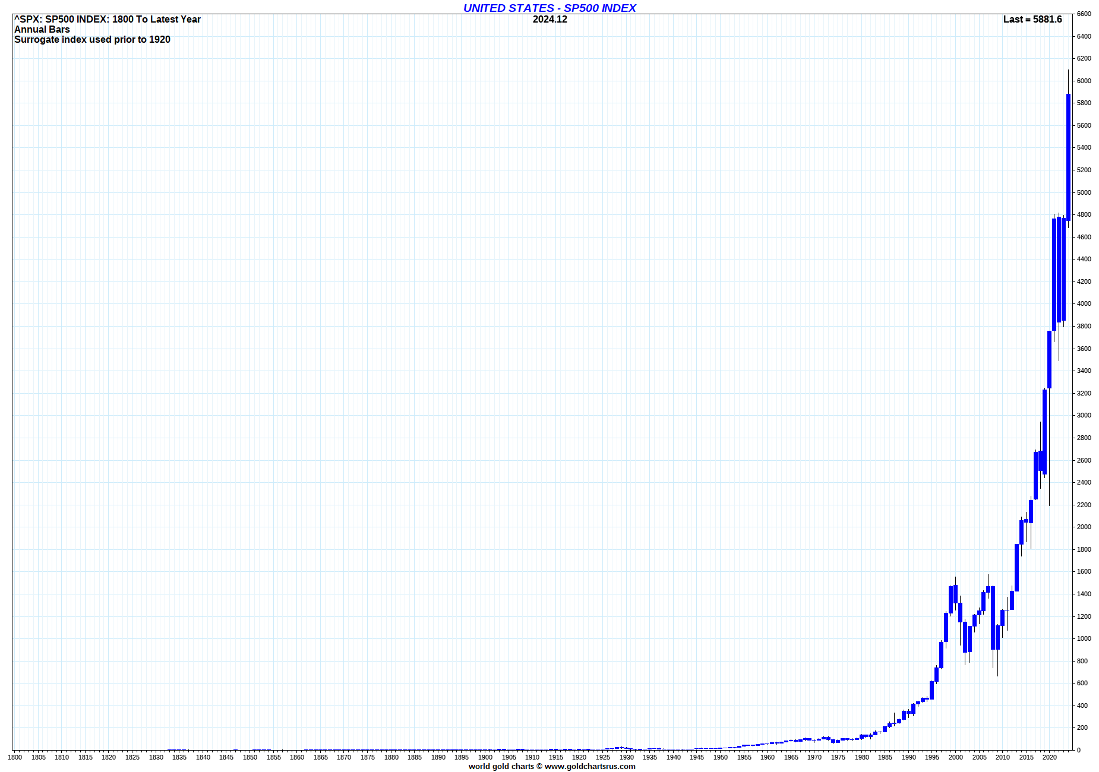
Task: Click the 1820 x-axis year label
Action: 109,757
